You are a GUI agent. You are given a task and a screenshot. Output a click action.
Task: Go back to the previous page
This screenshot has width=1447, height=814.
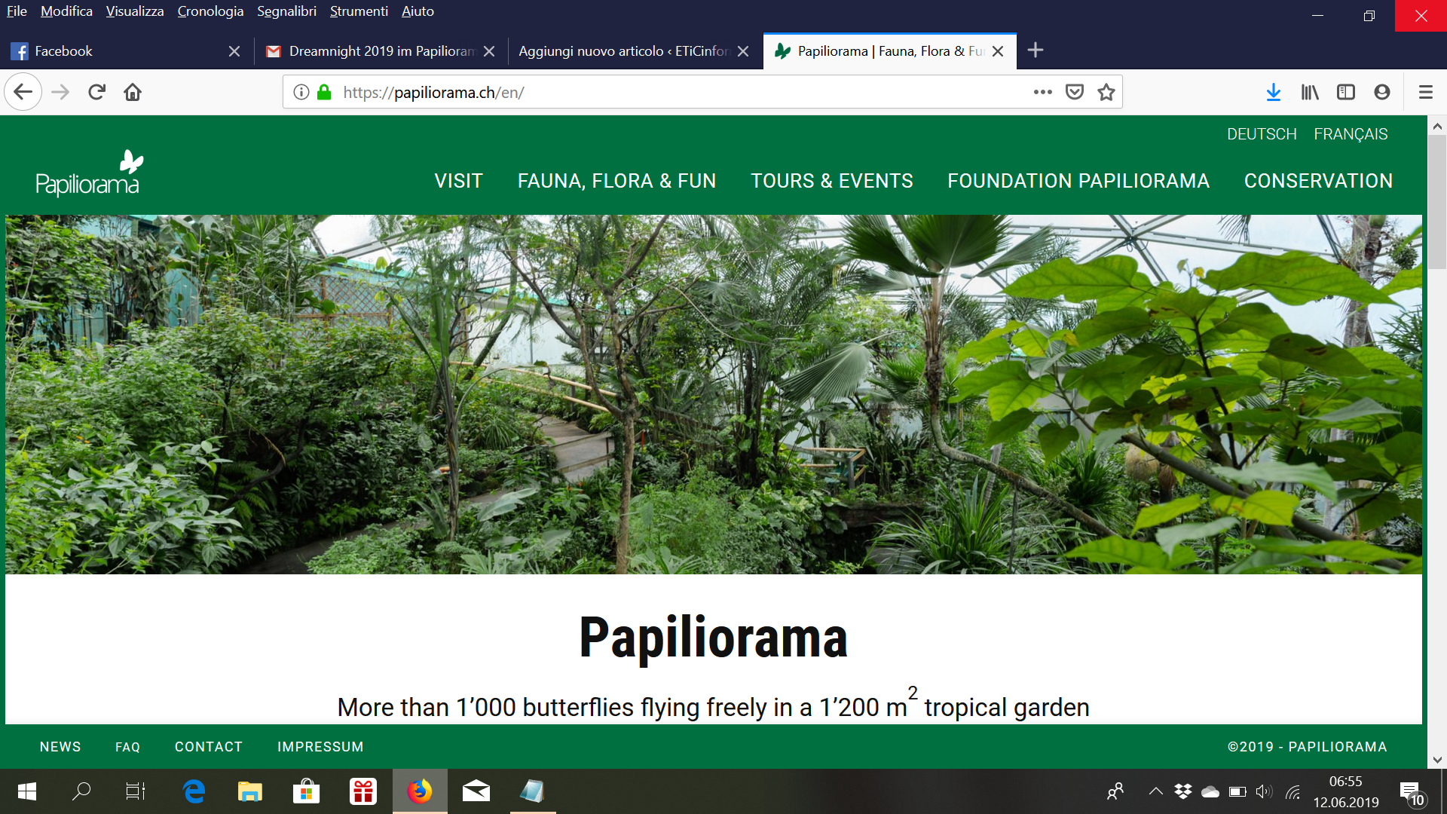(x=23, y=92)
